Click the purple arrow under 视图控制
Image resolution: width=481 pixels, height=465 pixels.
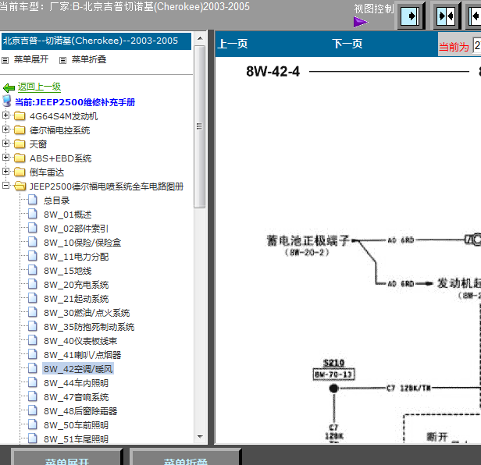(361, 22)
